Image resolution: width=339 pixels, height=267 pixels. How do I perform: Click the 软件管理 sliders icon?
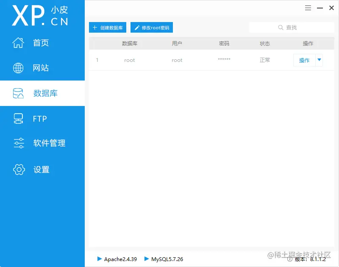coord(19,143)
